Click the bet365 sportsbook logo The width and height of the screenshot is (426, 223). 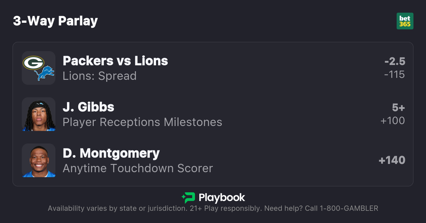[405, 21]
